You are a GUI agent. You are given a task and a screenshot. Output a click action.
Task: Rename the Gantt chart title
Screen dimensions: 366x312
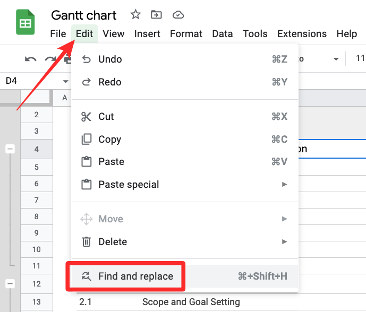coord(83,15)
